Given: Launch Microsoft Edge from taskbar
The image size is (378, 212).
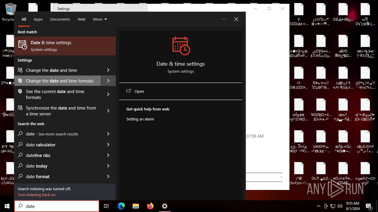Looking at the screenshot, I should tap(121, 206).
